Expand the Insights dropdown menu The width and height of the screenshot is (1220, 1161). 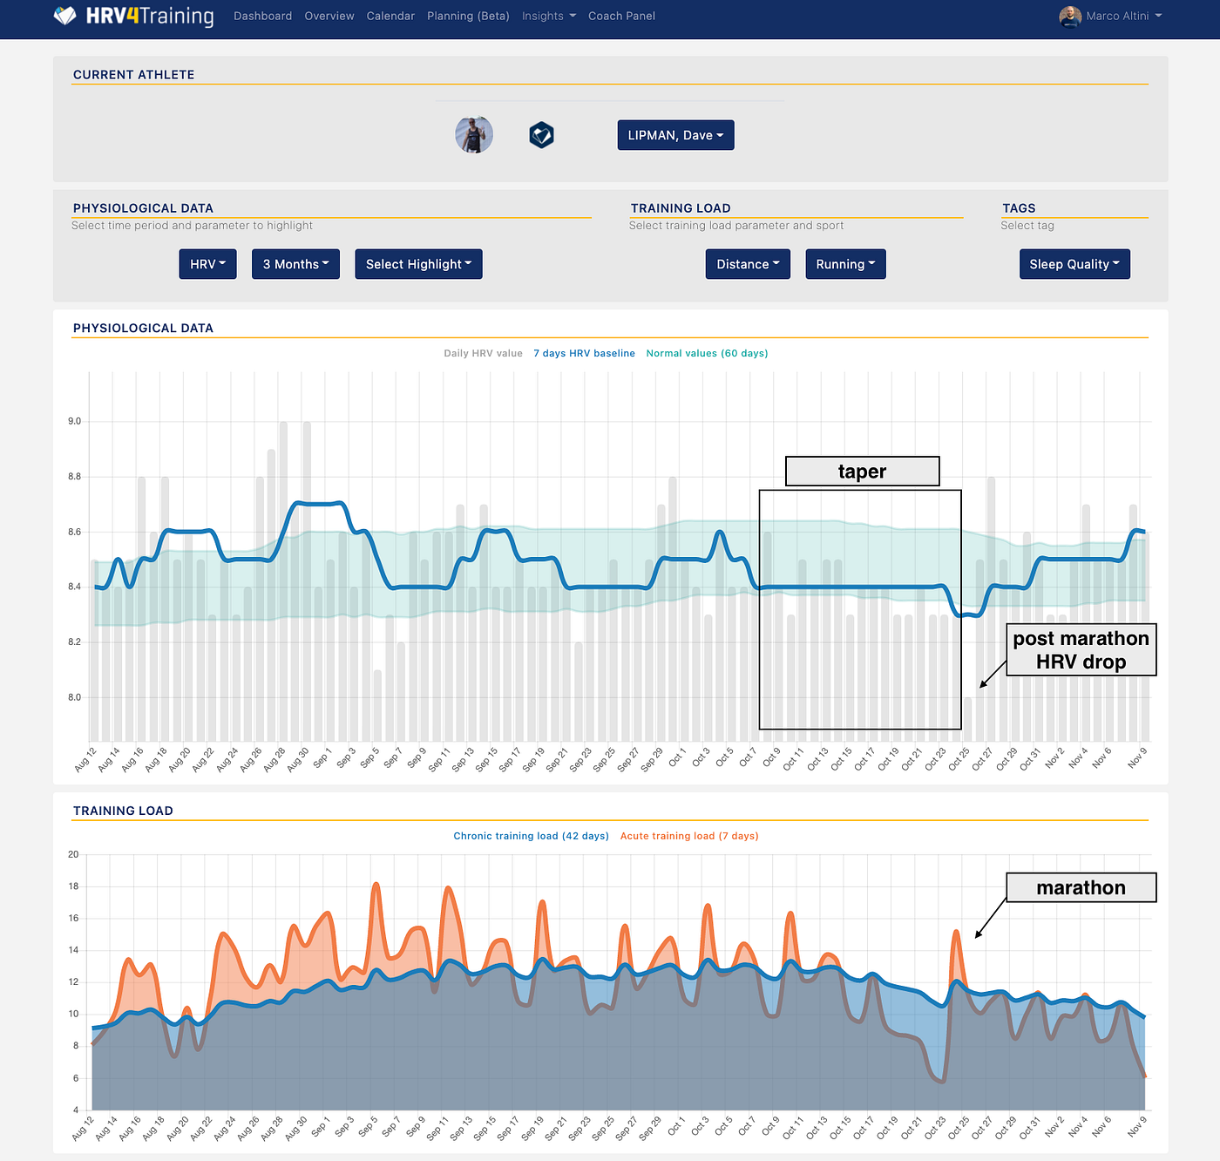549,16
